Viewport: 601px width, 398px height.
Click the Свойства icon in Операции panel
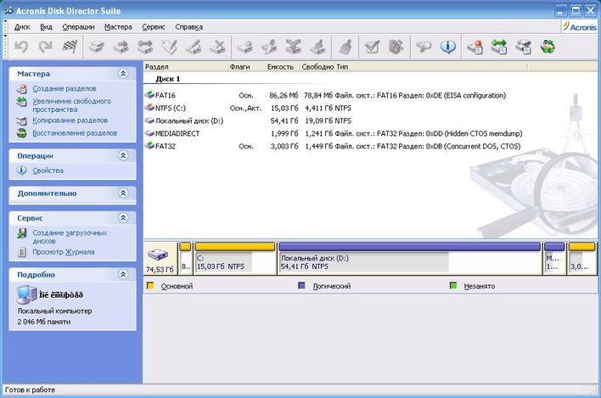click(x=23, y=171)
